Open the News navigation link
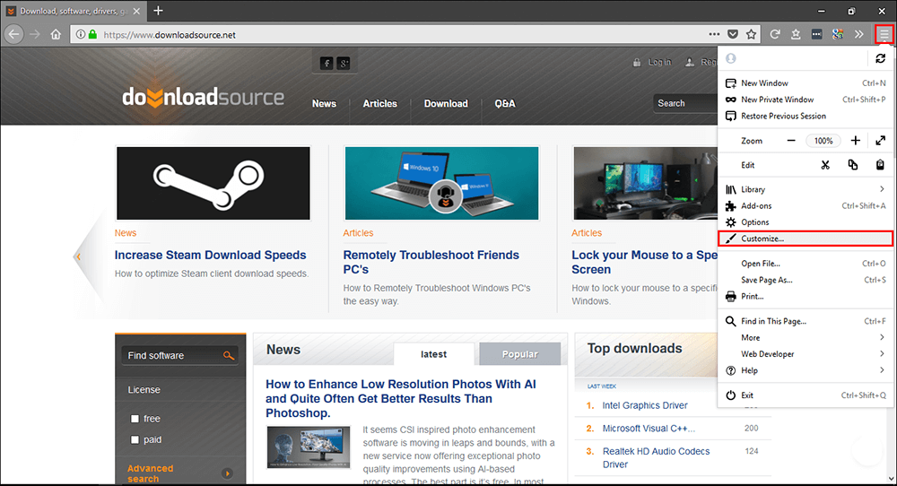 pos(324,103)
